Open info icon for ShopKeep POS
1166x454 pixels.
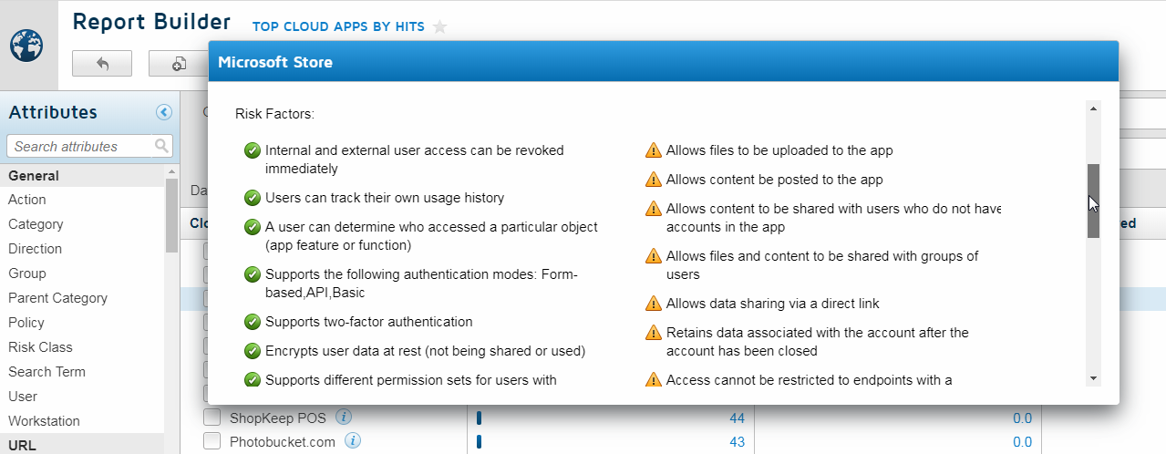pos(344,418)
